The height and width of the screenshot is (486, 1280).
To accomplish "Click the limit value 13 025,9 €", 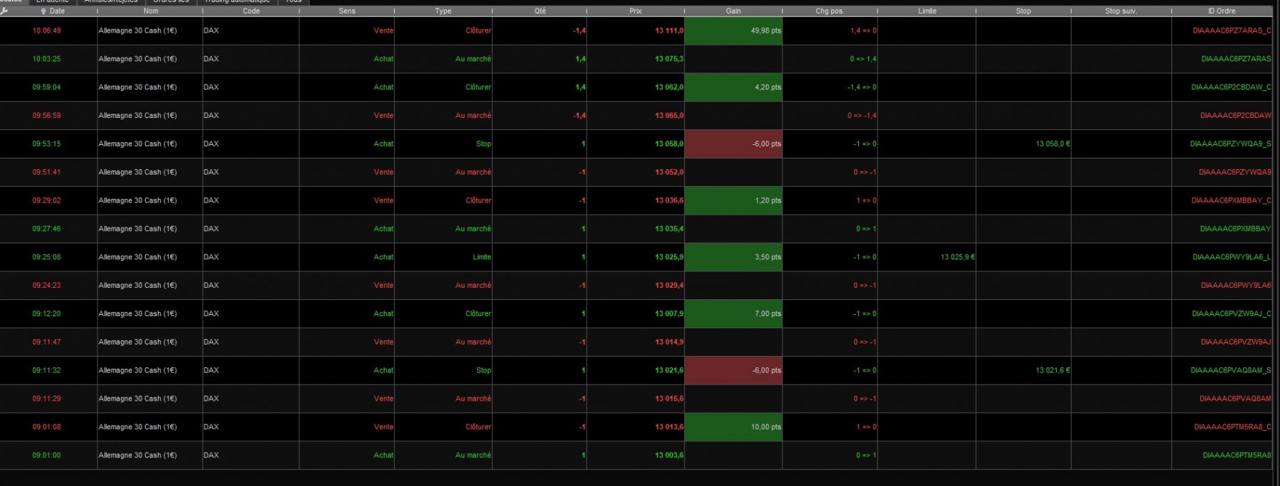I will 957,257.
